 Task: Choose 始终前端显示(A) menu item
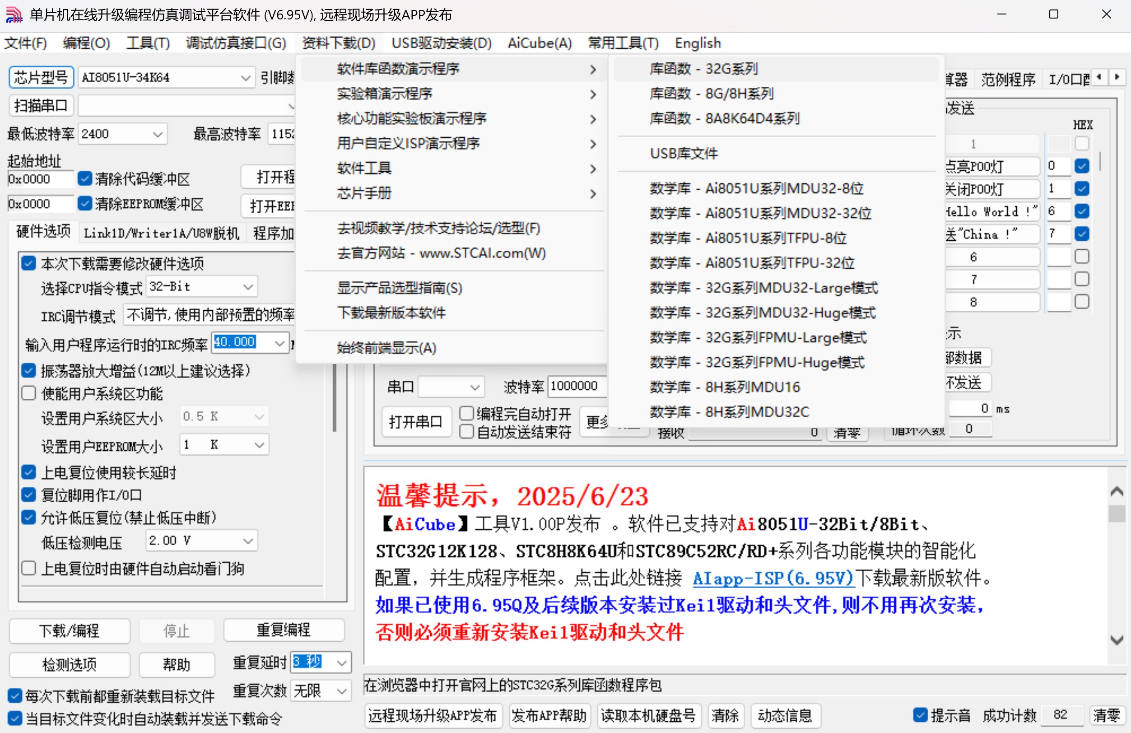click(454, 348)
